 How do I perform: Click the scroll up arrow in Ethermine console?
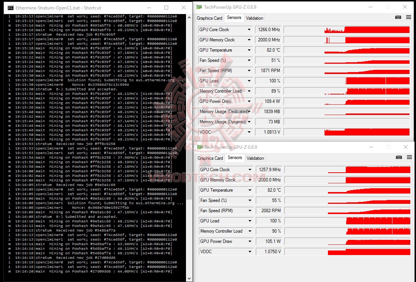(189, 17)
